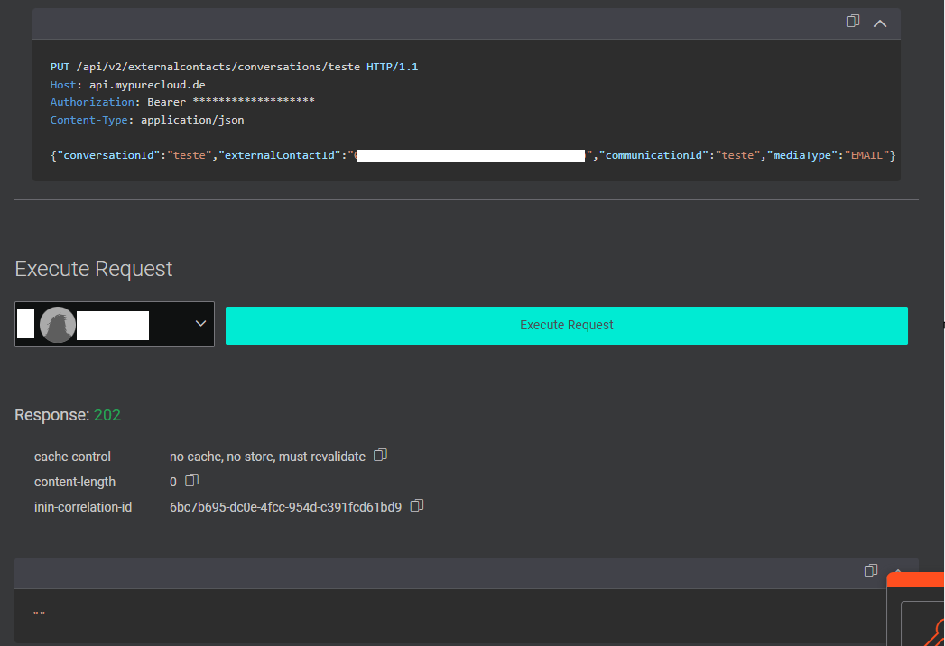
Task: Click the JSON request body line
Action: pos(472,155)
